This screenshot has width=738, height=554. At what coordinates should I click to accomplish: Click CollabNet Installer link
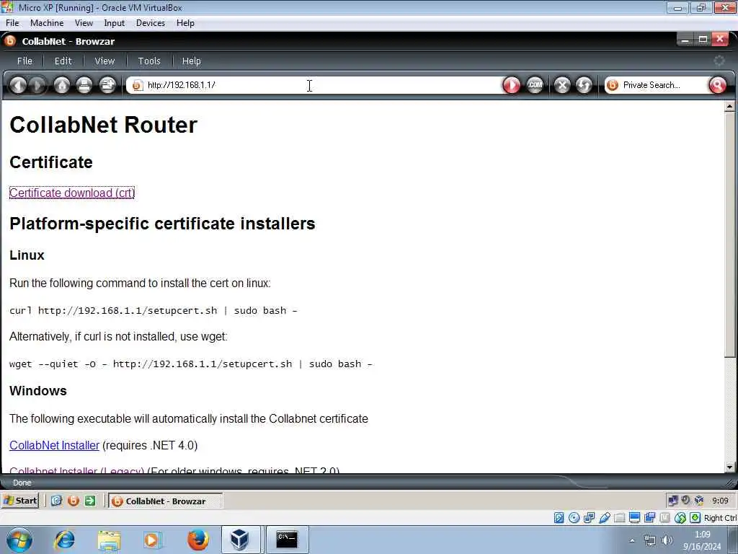tap(54, 445)
